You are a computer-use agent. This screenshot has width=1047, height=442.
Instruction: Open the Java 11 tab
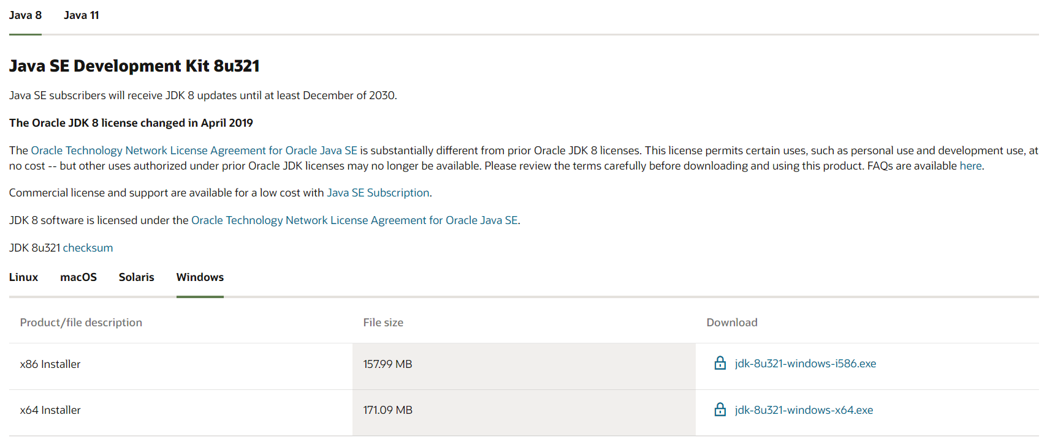(82, 15)
